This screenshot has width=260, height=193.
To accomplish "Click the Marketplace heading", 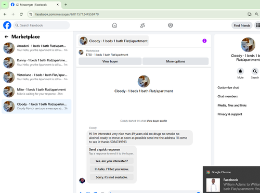I will click(x=25, y=36).
